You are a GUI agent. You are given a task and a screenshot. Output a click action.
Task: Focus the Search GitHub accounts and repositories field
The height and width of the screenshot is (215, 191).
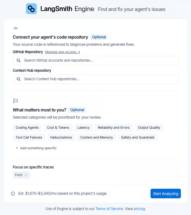(x=96, y=61)
